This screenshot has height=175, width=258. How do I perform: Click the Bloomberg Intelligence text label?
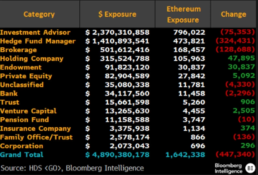coord(228,168)
